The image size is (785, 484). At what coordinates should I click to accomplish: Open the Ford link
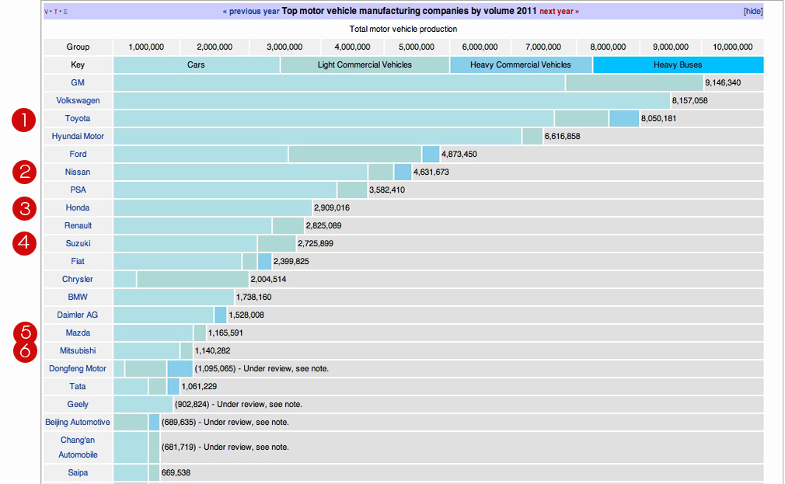[x=78, y=154]
